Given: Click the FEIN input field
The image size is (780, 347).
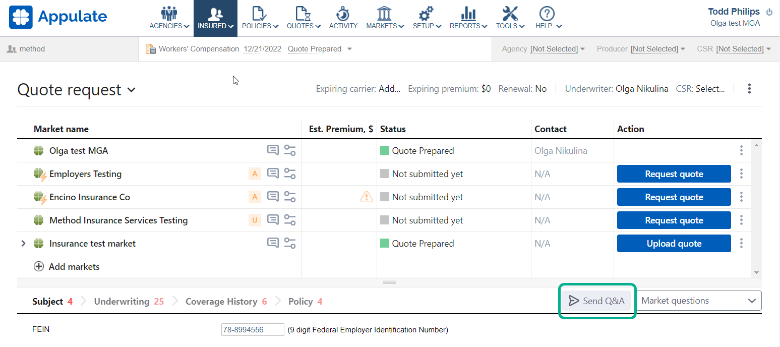Looking at the screenshot, I should (253, 330).
